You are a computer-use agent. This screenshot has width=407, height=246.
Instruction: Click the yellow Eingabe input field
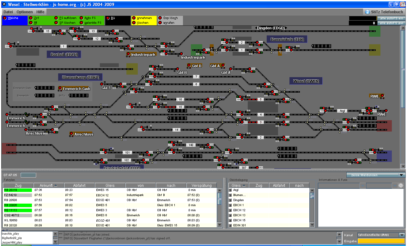click(381, 241)
